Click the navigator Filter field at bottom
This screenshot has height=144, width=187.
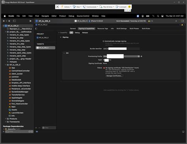pyautogui.click(x=19, y=131)
